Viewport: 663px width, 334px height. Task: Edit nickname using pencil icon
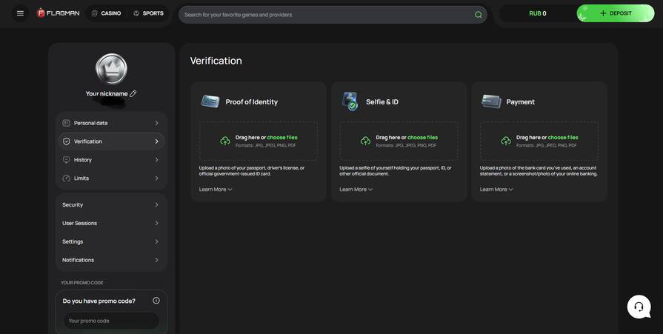(133, 94)
